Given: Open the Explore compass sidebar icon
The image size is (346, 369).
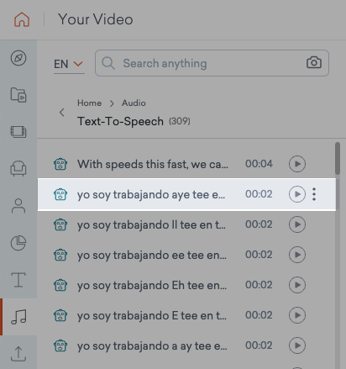Looking at the screenshot, I should (x=18, y=58).
